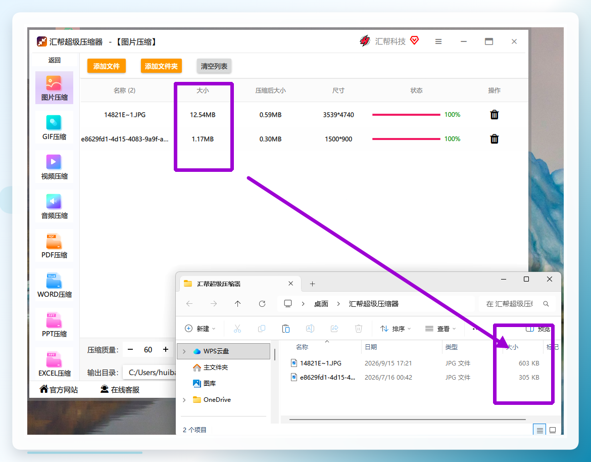The image size is (591, 462).
Task: Open 官方网站 link
Action: coord(59,390)
